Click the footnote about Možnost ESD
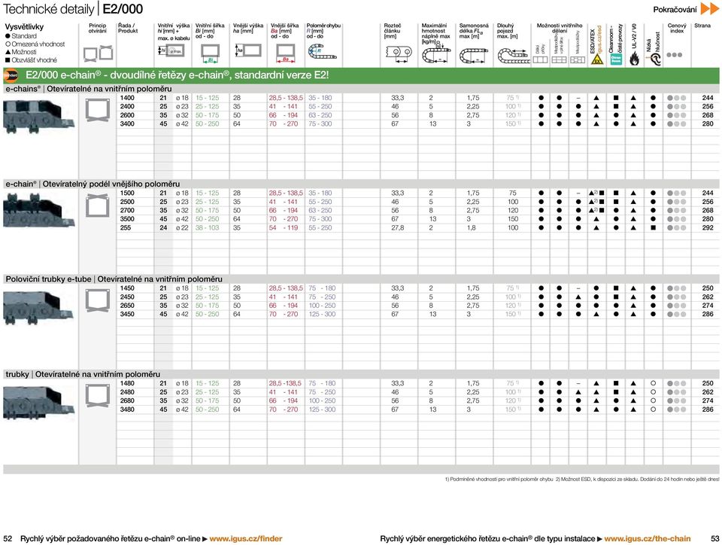Image resolution: width=722 pixels, height=545 pixels. [637, 480]
